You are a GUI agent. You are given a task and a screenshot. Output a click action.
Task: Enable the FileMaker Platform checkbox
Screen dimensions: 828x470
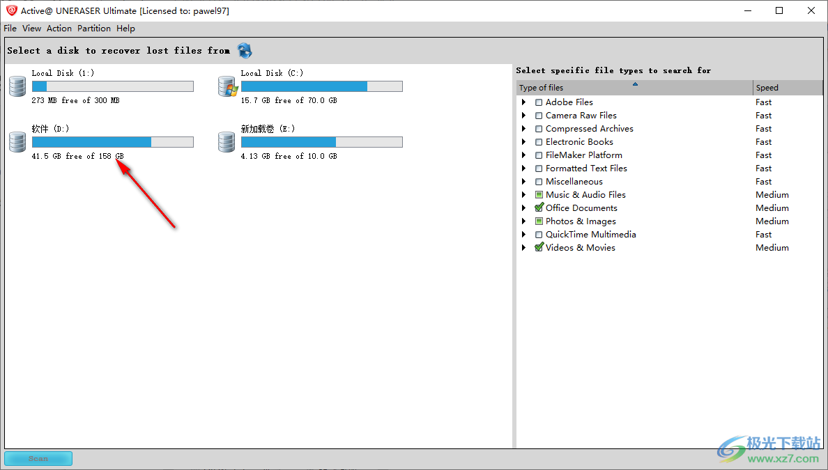click(539, 155)
